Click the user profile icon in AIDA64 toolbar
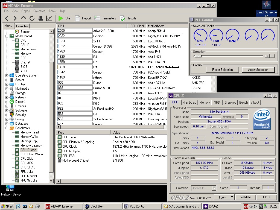Image resolution: width=280 pixels, height=210 pixels. (x=40, y=18)
